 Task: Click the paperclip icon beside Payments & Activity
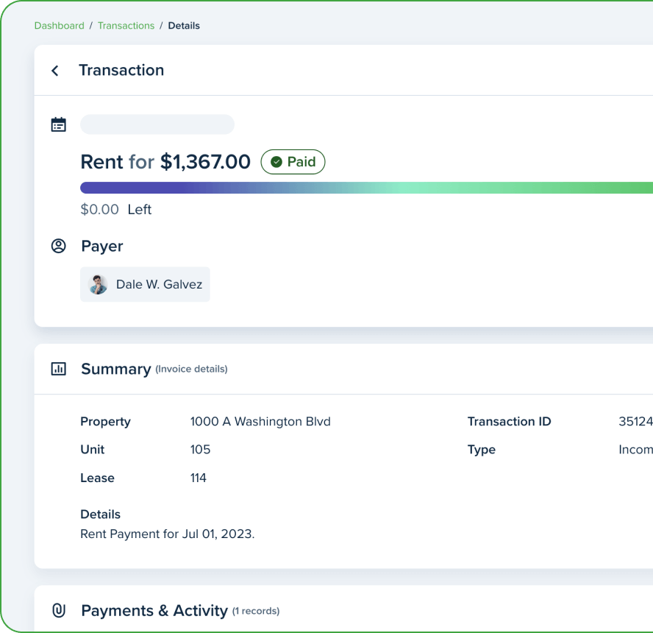click(x=58, y=610)
